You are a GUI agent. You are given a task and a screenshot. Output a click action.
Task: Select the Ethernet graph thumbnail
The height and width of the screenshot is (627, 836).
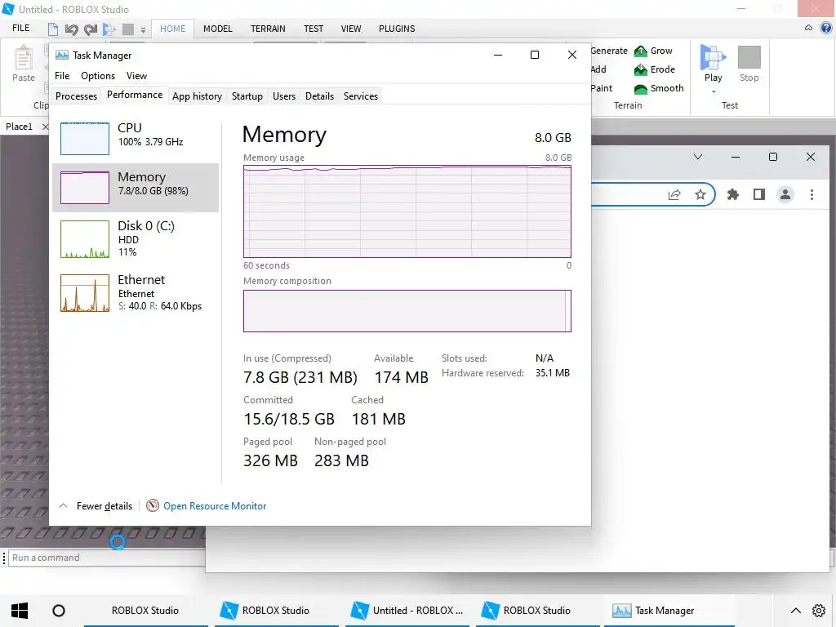[85, 293]
